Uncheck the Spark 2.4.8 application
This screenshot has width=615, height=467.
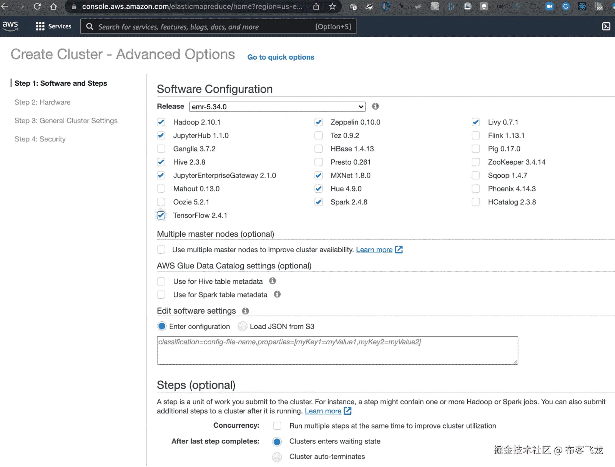(x=319, y=202)
